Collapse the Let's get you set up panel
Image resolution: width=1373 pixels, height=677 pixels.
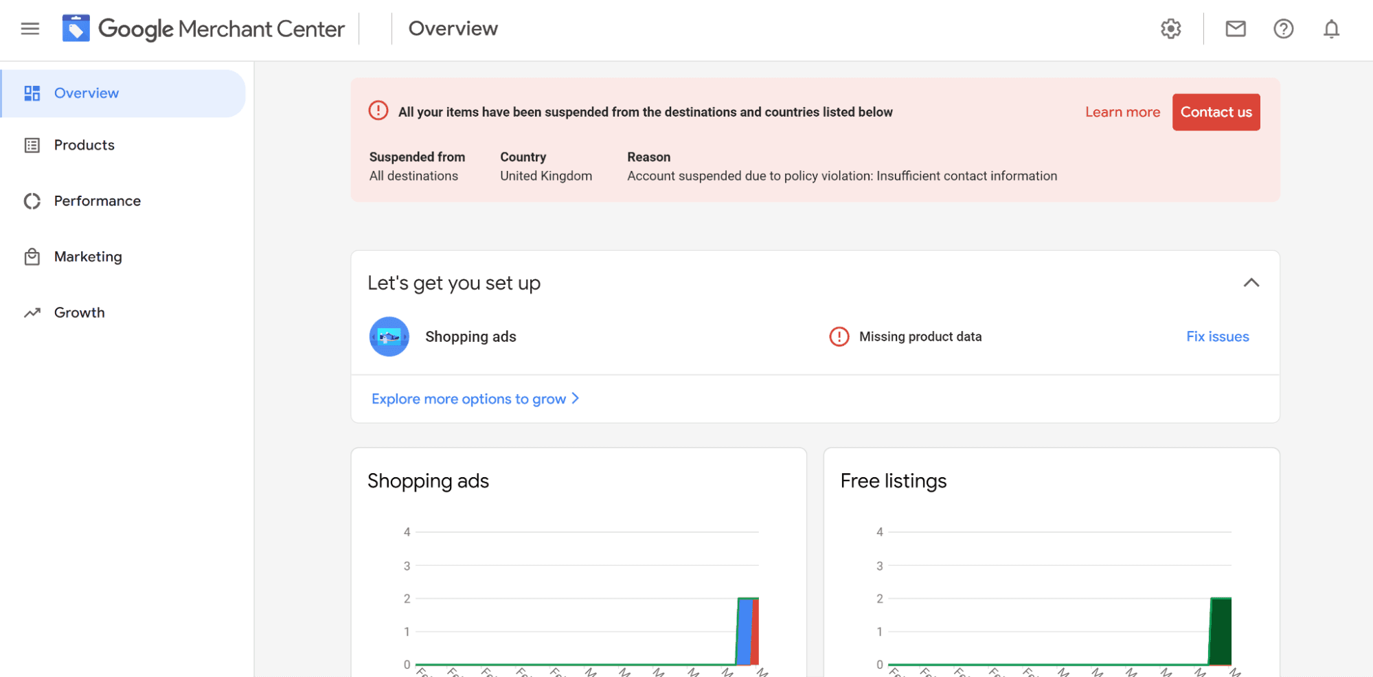pos(1251,283)
